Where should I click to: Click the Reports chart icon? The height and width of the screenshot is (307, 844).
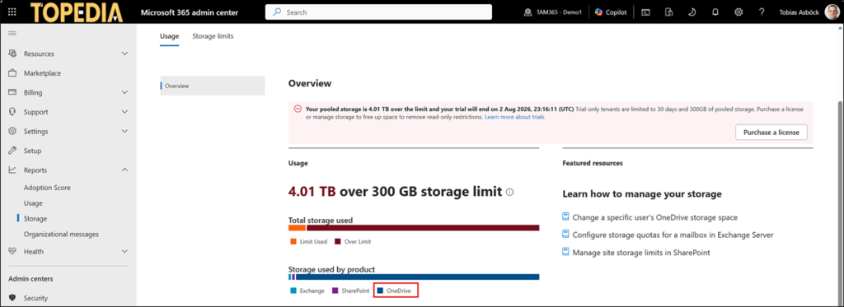tap(12, 170)
